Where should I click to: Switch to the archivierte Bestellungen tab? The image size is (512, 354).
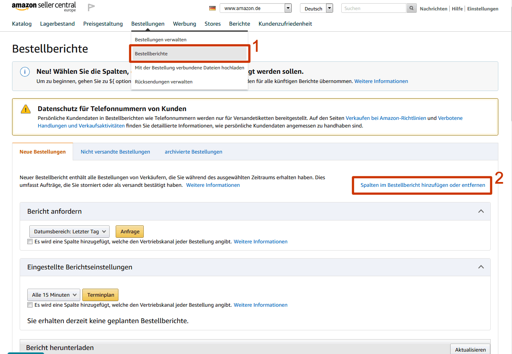pos(194,152)
